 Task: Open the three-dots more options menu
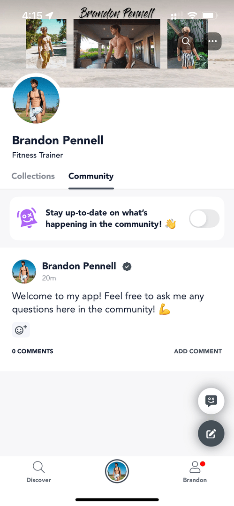213,41
